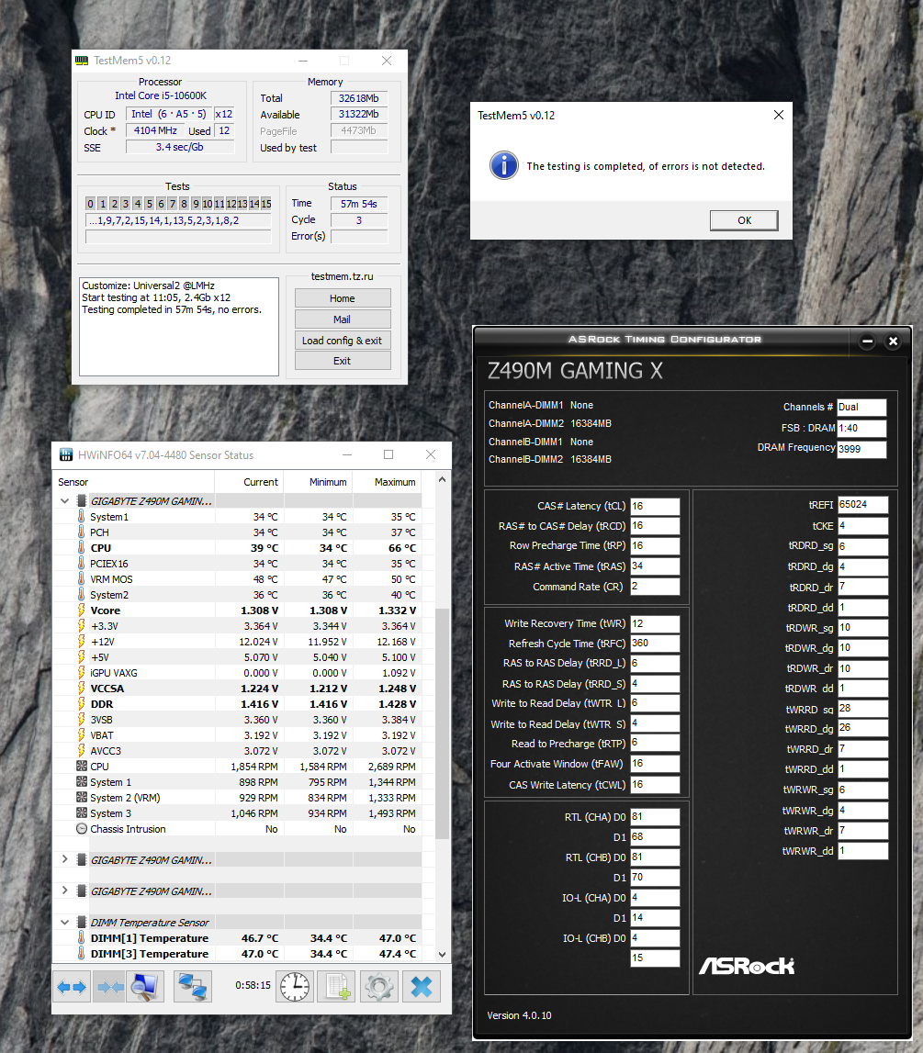This screenshot has height=1053, width=923.
Task: Click the blue X close-sensors icon in HWiNFO toolbar
Action: [422, 987]
